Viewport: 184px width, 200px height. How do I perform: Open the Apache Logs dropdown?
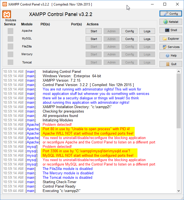click(x=147, y=31)
